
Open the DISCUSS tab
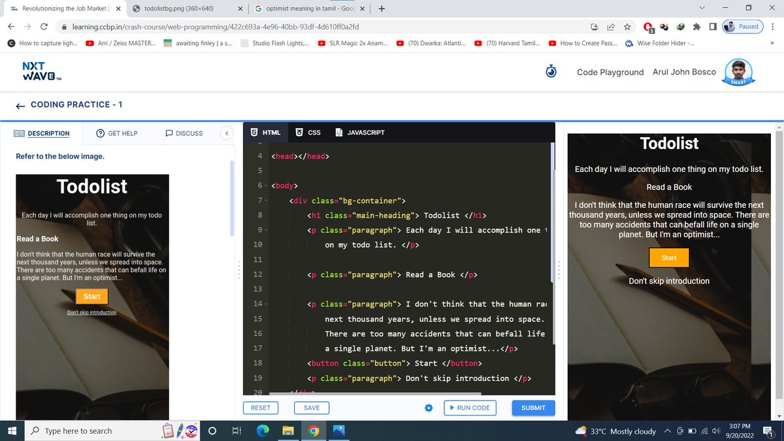coord(184,133)
